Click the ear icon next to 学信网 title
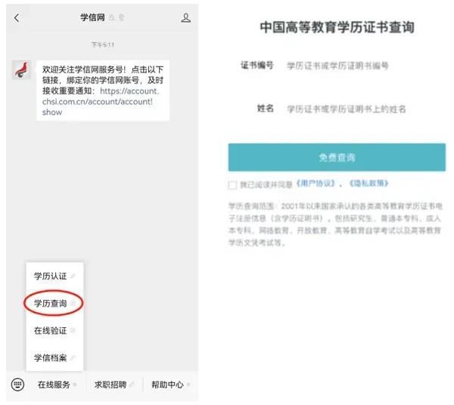454x405 pixels. point(122,18)
